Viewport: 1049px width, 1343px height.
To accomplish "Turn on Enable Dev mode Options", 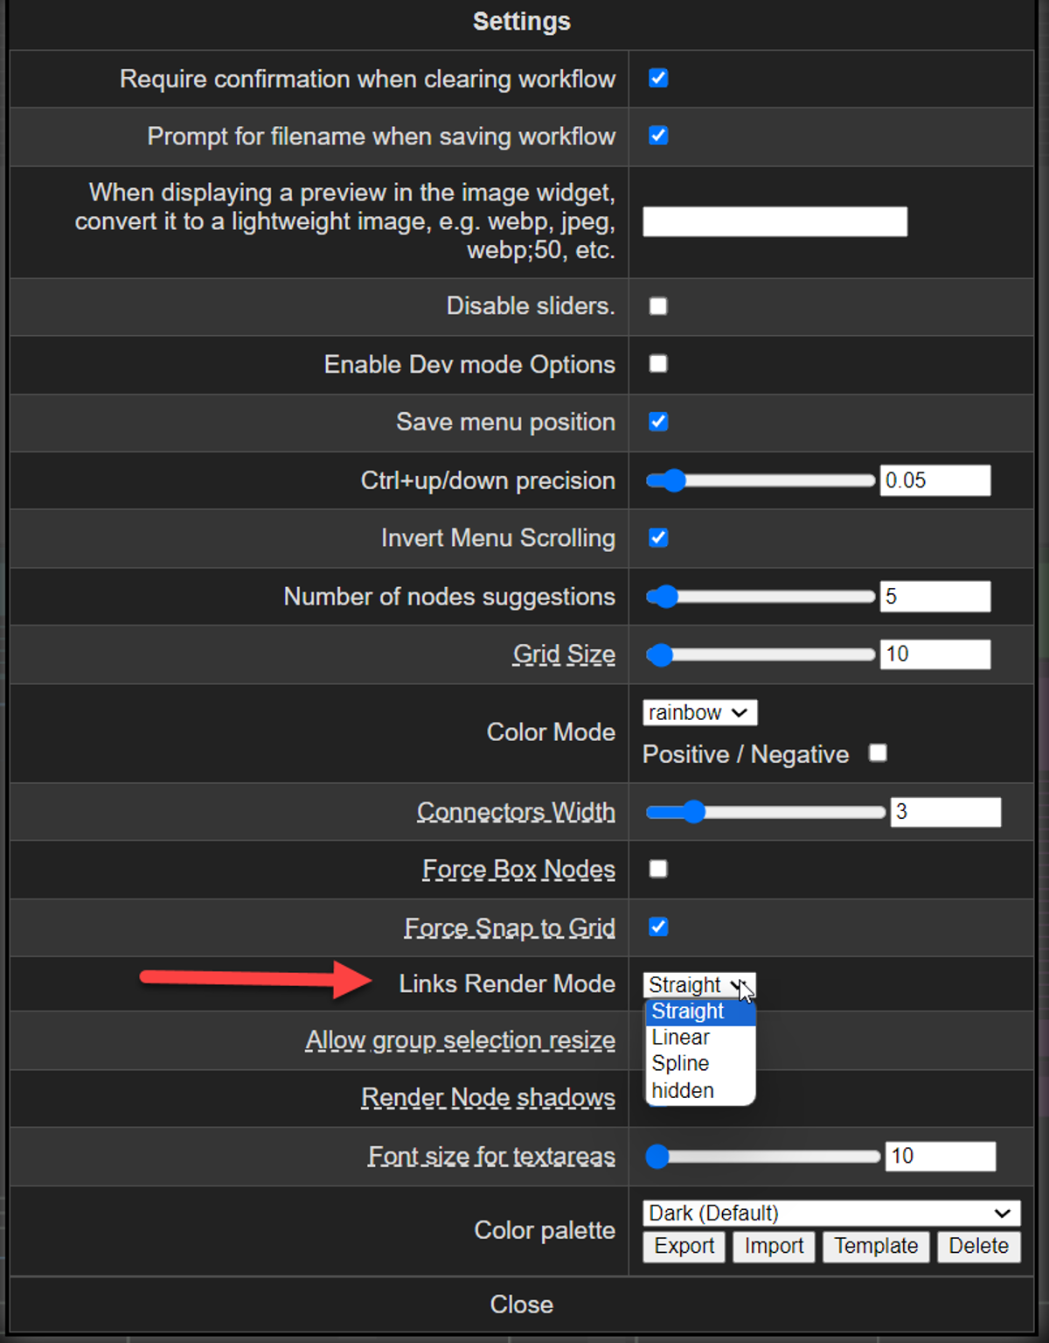I will (x=657, y=365).
